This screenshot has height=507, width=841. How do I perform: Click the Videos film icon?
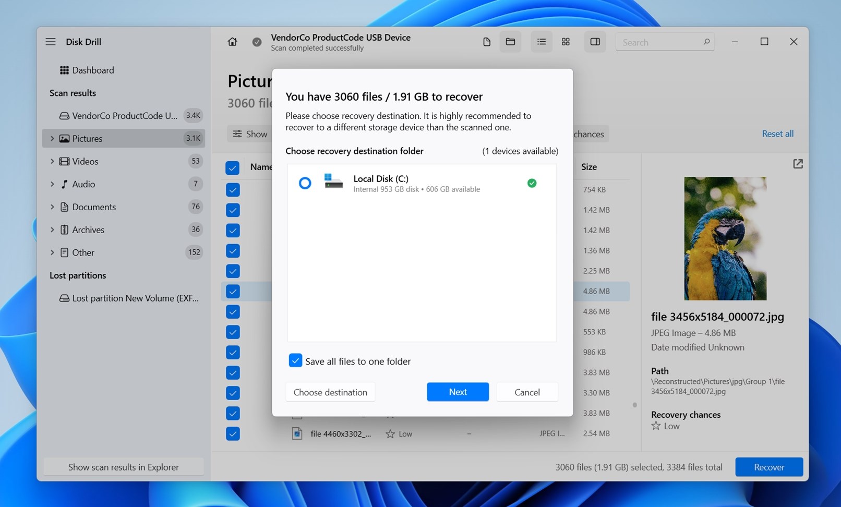click(x=64, y=161)
